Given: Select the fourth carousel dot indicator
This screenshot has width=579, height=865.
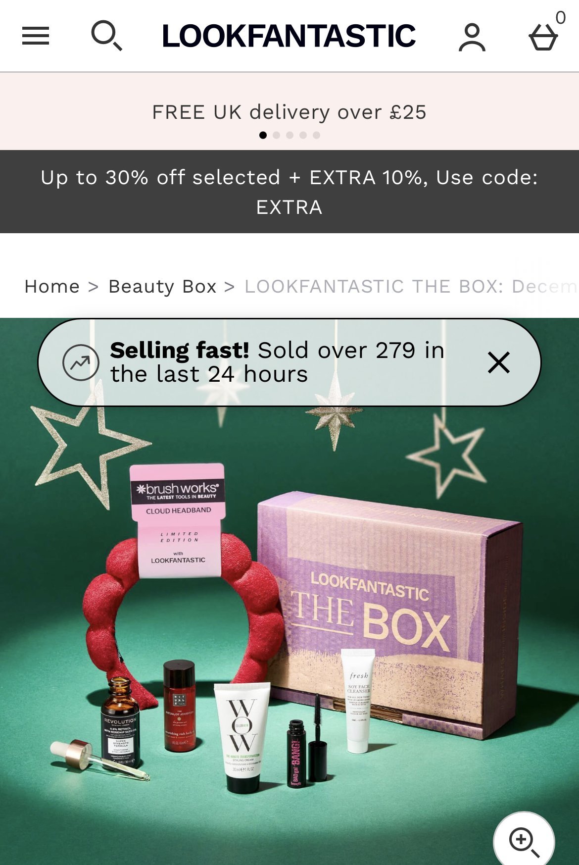Looking at the screenshot, I should point(303,135).
